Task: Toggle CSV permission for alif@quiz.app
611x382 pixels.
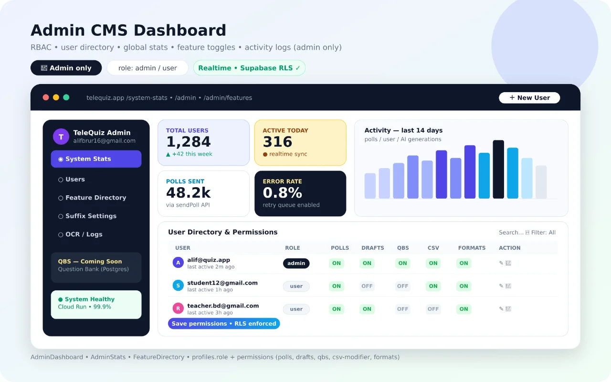Action: click(x=433, y=263)
